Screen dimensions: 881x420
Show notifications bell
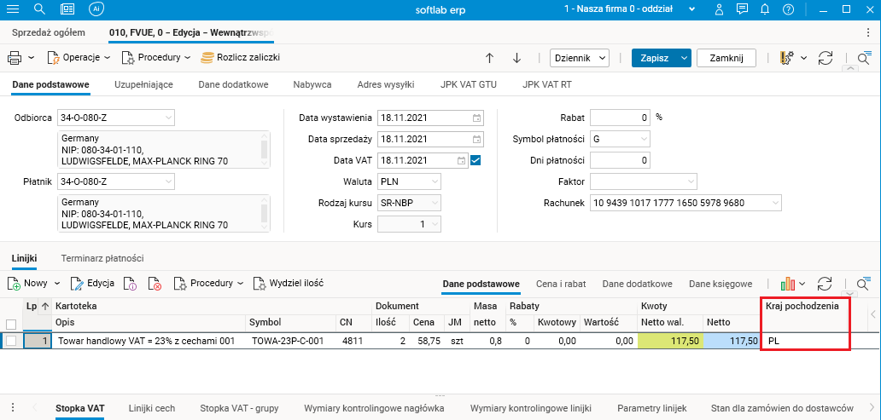765,9
